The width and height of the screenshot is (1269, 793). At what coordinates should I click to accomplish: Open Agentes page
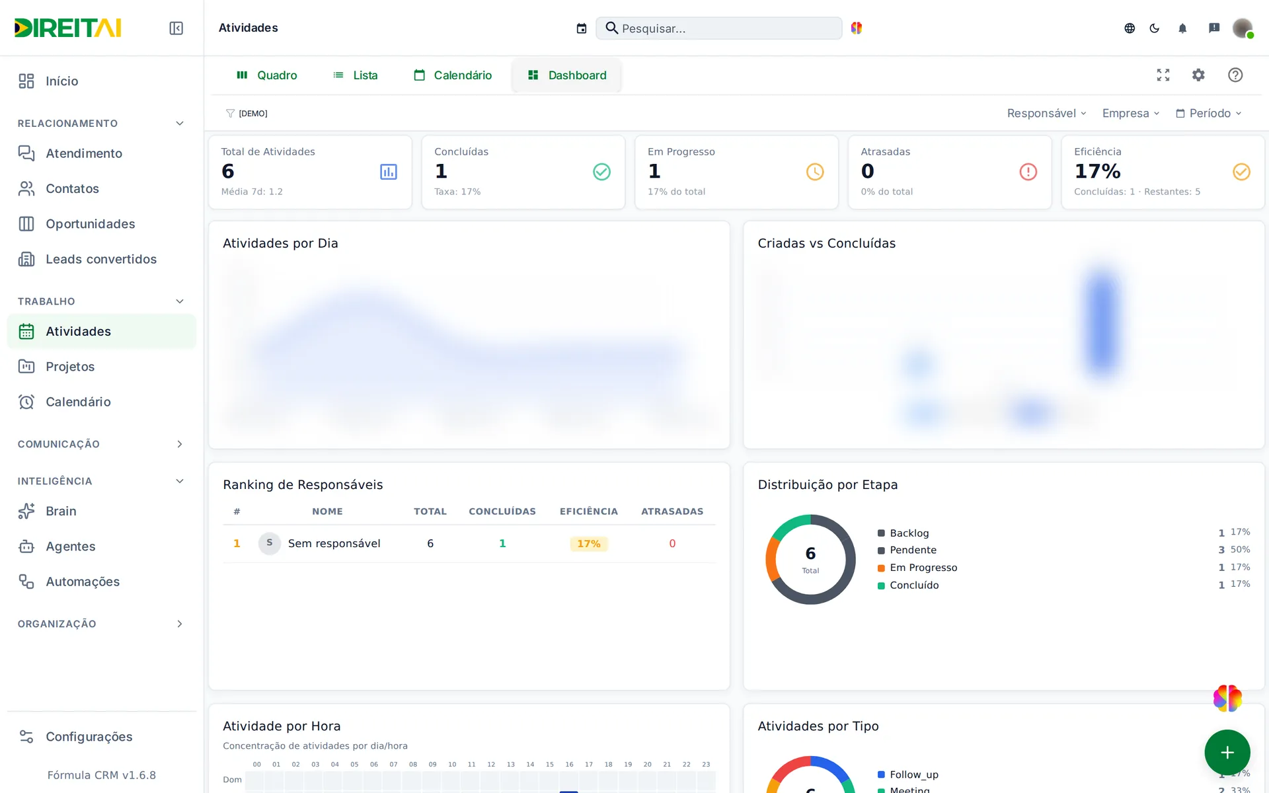102,547
